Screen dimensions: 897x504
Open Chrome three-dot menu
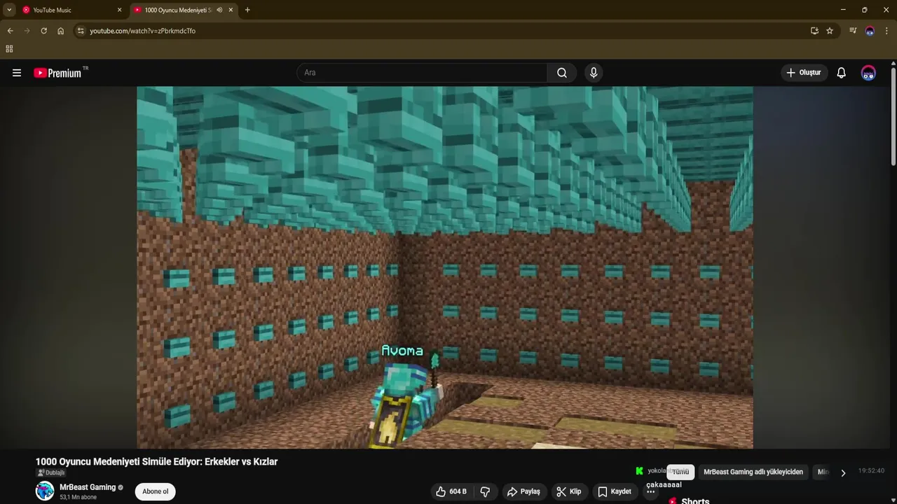point(886,31)
